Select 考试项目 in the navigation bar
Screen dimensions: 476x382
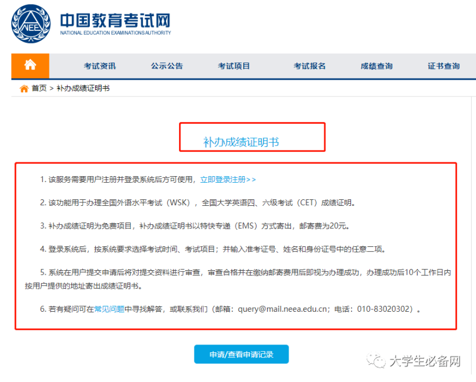click(x=234, y=66)
